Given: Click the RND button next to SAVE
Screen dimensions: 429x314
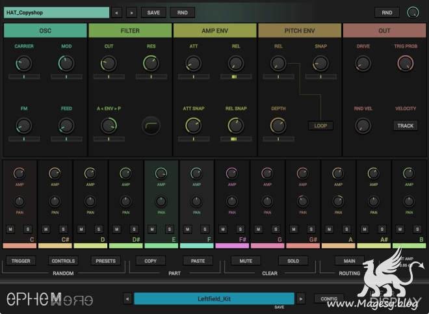Looking at the screenshot, I should tap(183, 12).
